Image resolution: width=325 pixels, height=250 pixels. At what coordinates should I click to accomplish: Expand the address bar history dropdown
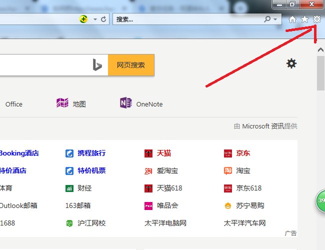pyautogui.click(x=95, y=19)
